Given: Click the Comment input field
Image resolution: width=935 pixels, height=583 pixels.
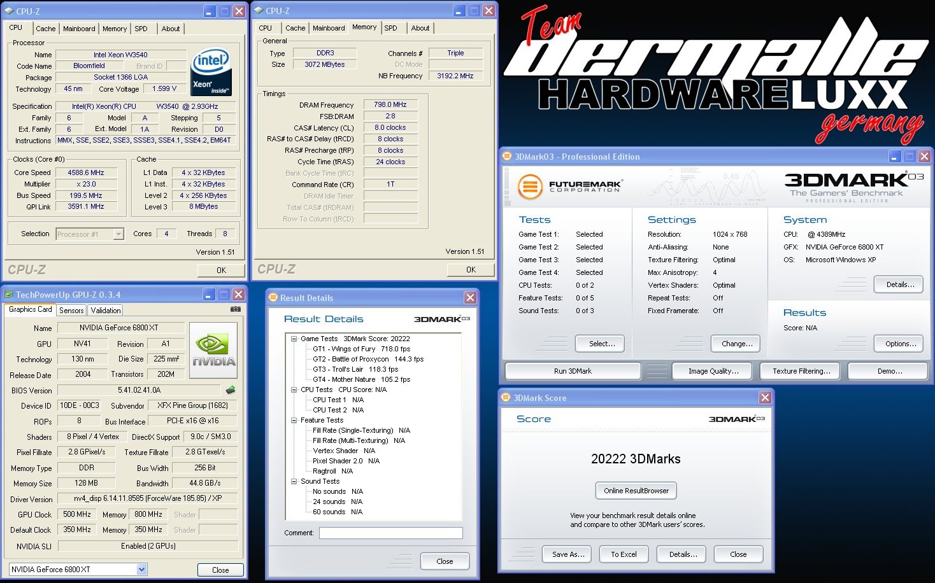Looking at the screenshot, I should [x=390, y=533].
